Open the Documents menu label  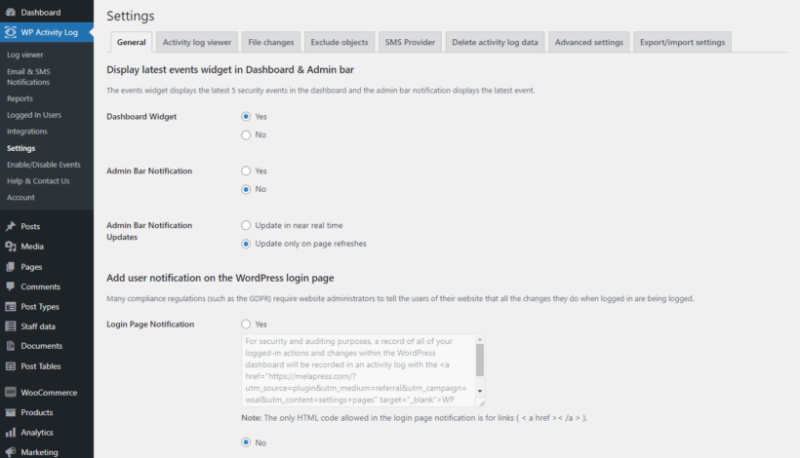pos(42,345)
